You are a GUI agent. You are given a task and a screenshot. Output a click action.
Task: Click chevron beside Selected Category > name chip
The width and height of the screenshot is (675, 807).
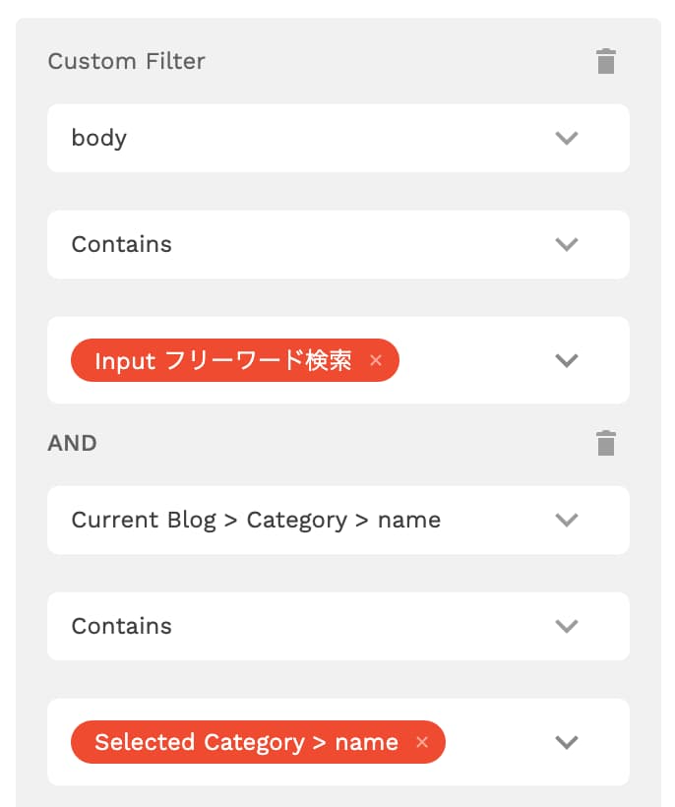567,742
